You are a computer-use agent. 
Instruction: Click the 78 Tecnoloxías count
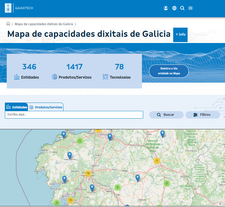119,67
